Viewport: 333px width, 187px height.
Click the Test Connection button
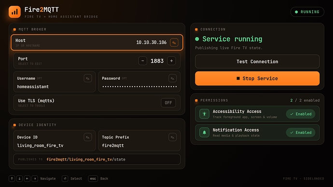(257, 62)
